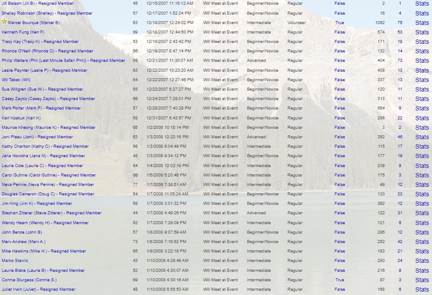The image size is (432, 295).
Task: Open Stats for Marcel Bourque's row
Action: 422,23
